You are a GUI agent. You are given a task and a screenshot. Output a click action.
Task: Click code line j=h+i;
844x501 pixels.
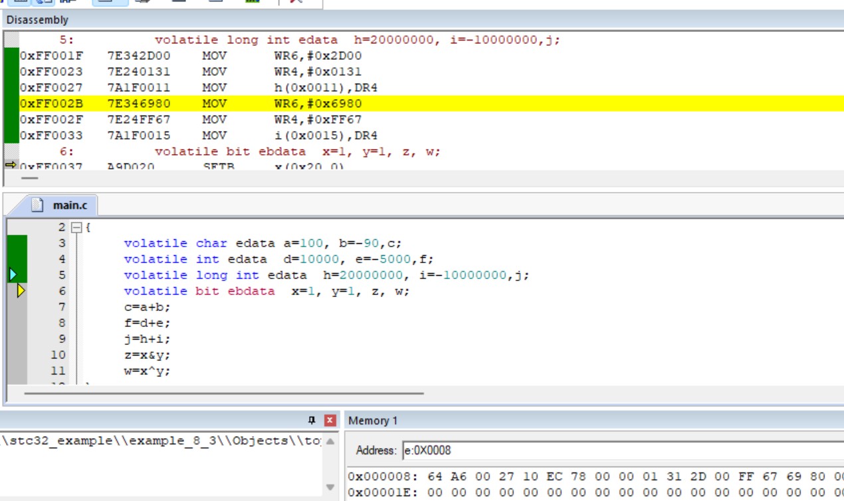[147, 339]
